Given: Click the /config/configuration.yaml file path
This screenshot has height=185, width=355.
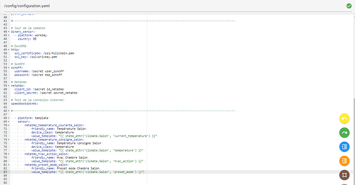Looking at the screenshot, I should [27, 6].
